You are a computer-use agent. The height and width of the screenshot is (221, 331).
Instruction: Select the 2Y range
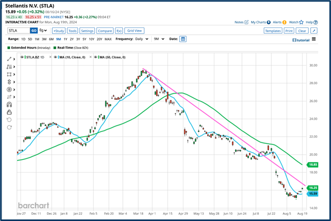pyautogui.click(x=72, y=39)
